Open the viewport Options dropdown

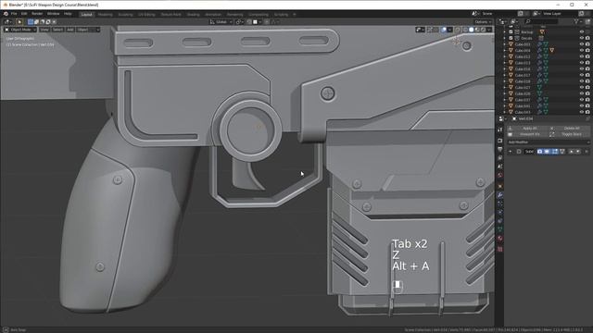[483, 22]
